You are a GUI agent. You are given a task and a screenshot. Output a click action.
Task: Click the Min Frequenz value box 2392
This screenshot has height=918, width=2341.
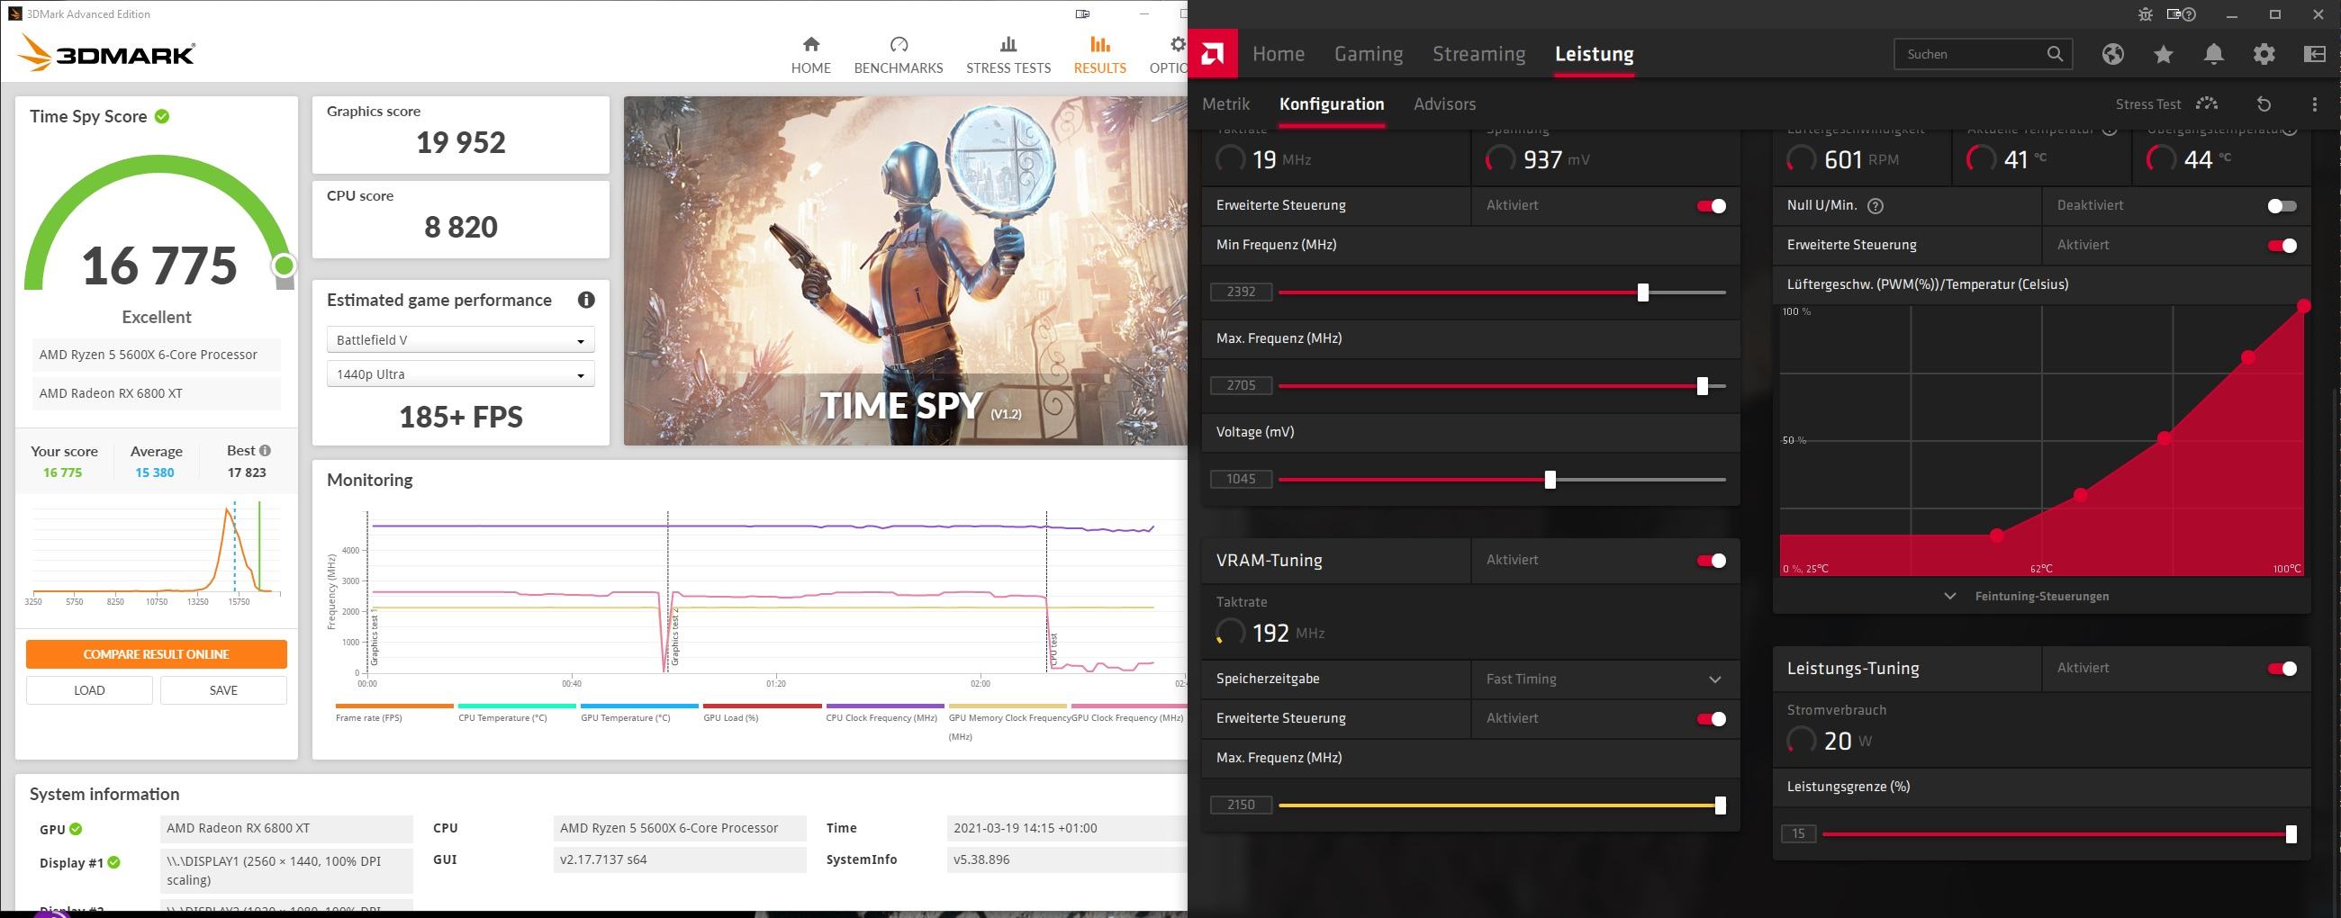tap(1242, 292)
